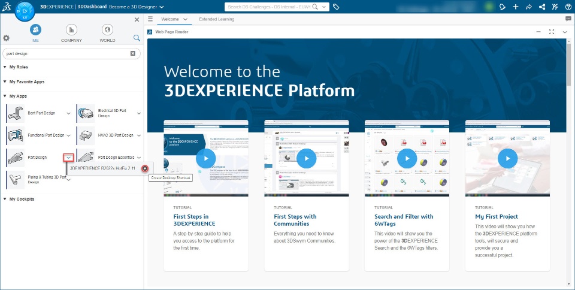Open the Web Page Reader widget menu chevron
The height and width of the screenshot is (290, 575).
(x=565, y=32)
